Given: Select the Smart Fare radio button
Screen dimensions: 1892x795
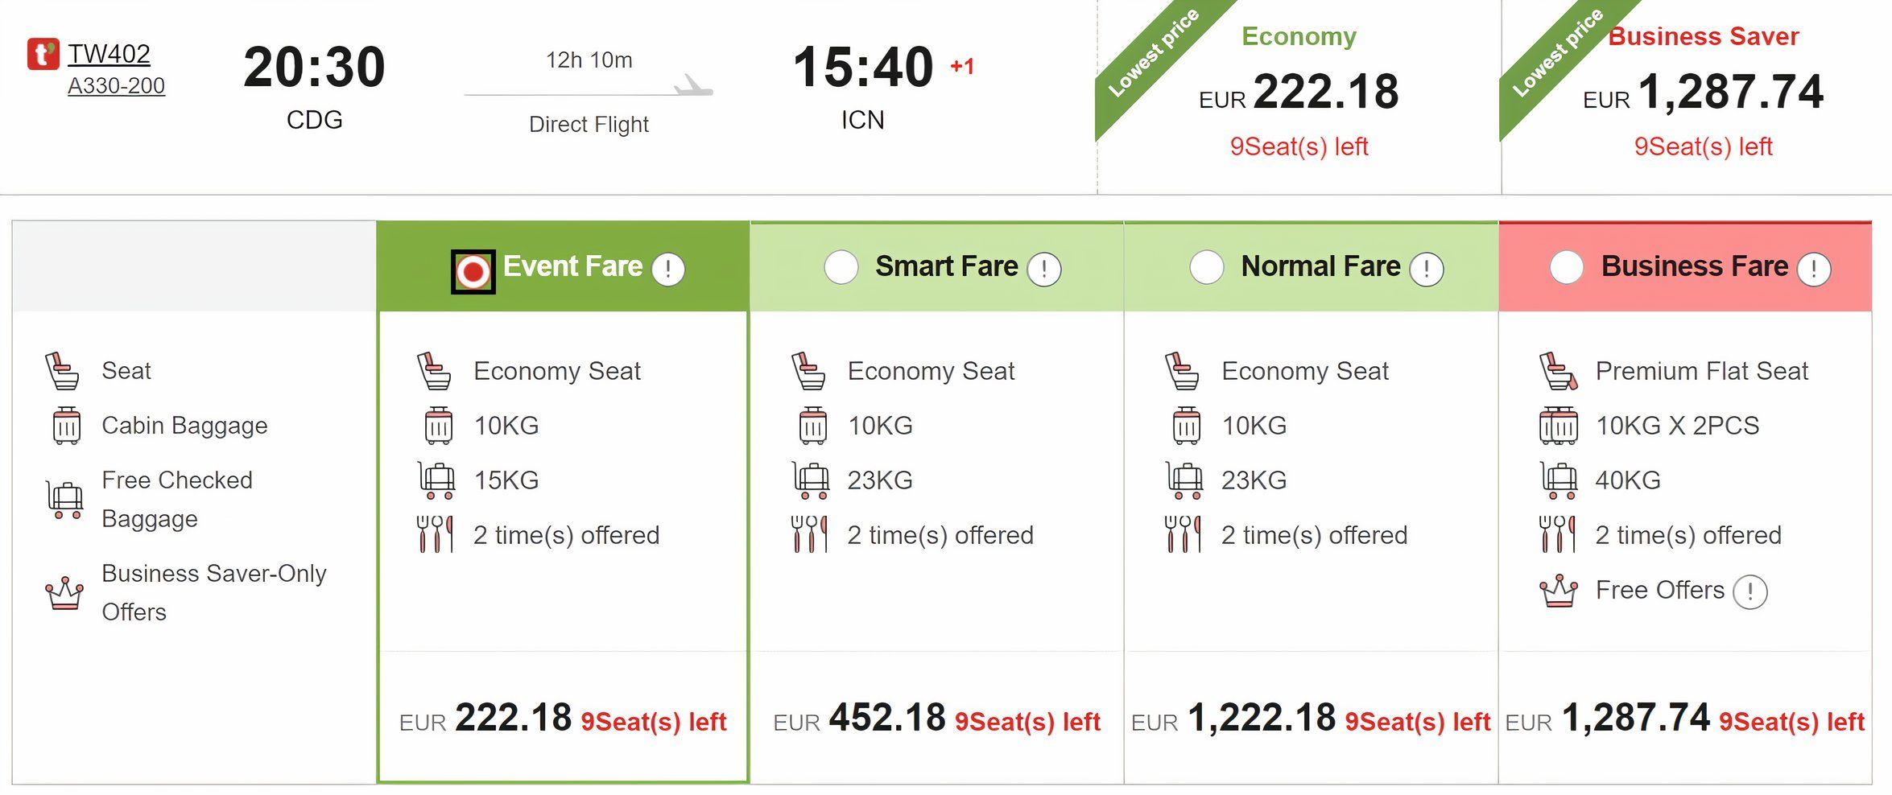Looking at the screenshot, I should (x=841, y=267).
